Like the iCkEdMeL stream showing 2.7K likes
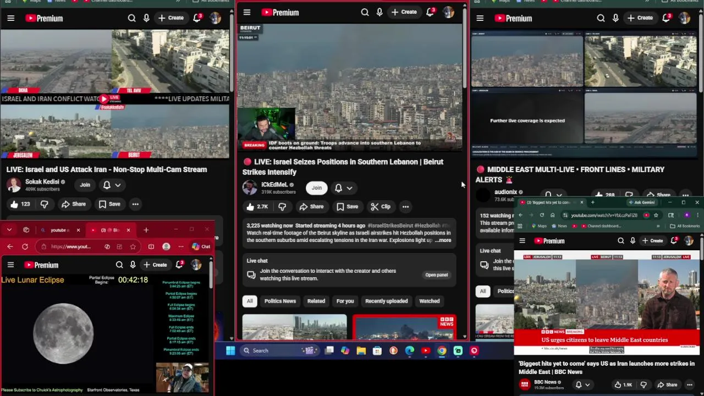The image size is (704, 396). [257, 206]
